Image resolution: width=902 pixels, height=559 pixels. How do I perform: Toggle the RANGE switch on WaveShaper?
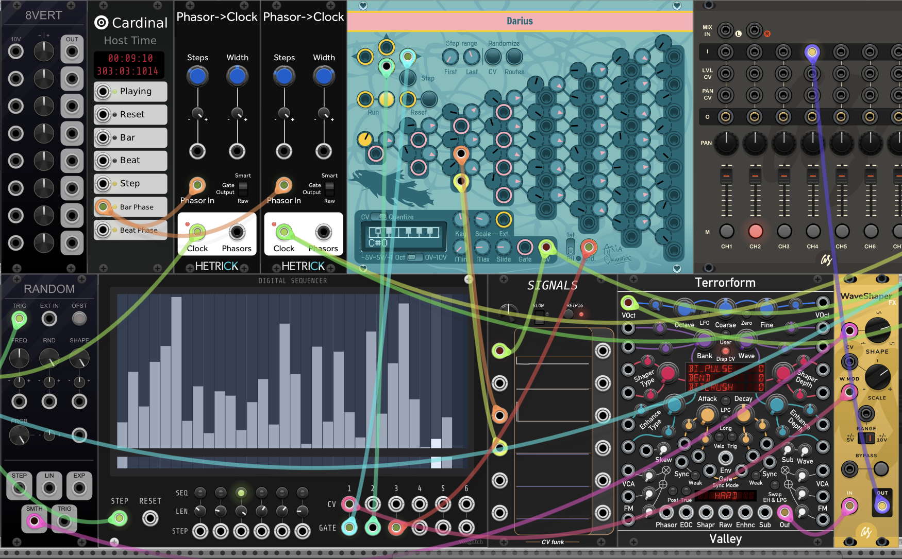point(866,438)
